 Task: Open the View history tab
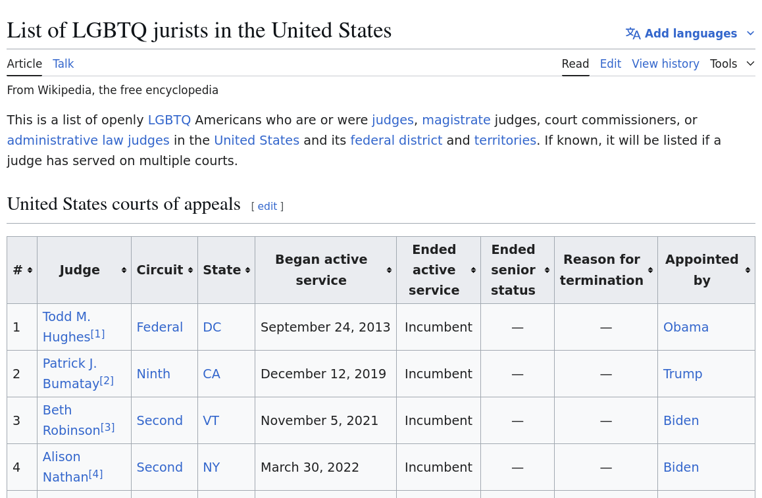tap(665, 64)
